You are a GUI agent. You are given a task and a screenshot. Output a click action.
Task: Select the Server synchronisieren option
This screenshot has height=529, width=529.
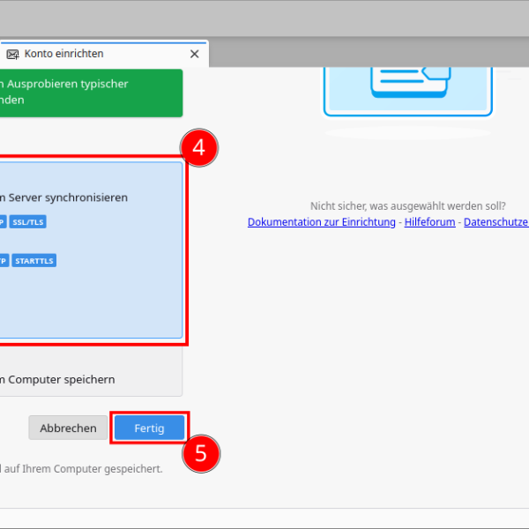[64, 197]
